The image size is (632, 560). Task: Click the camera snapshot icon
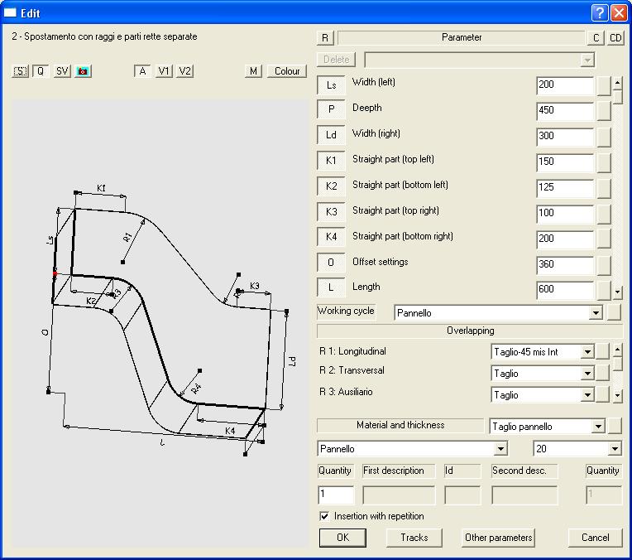click(x=83, y=71)
